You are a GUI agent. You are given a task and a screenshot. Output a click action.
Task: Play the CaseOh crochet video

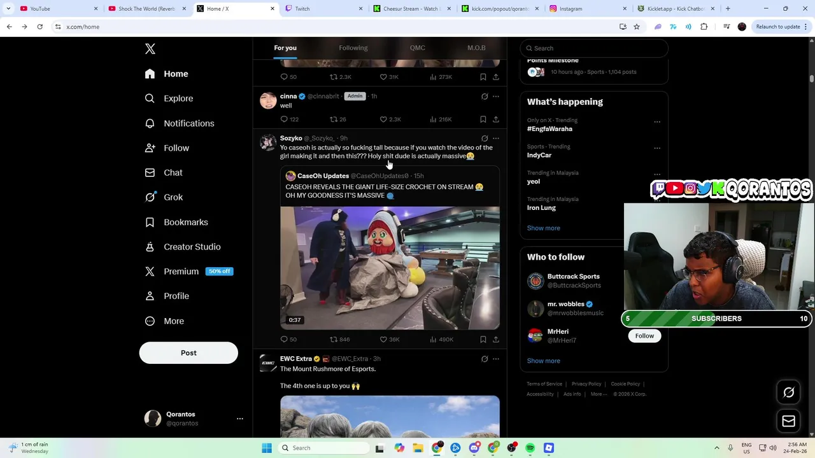[390, 268]
